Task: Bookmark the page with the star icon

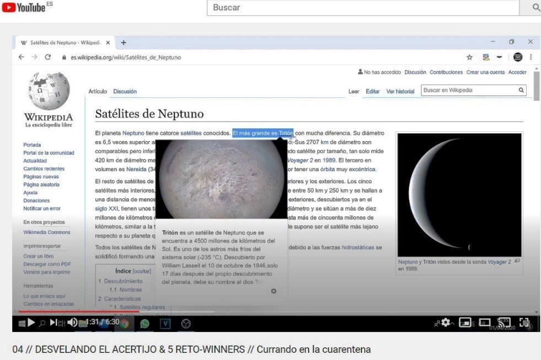Action: click(x=469, y=57)
